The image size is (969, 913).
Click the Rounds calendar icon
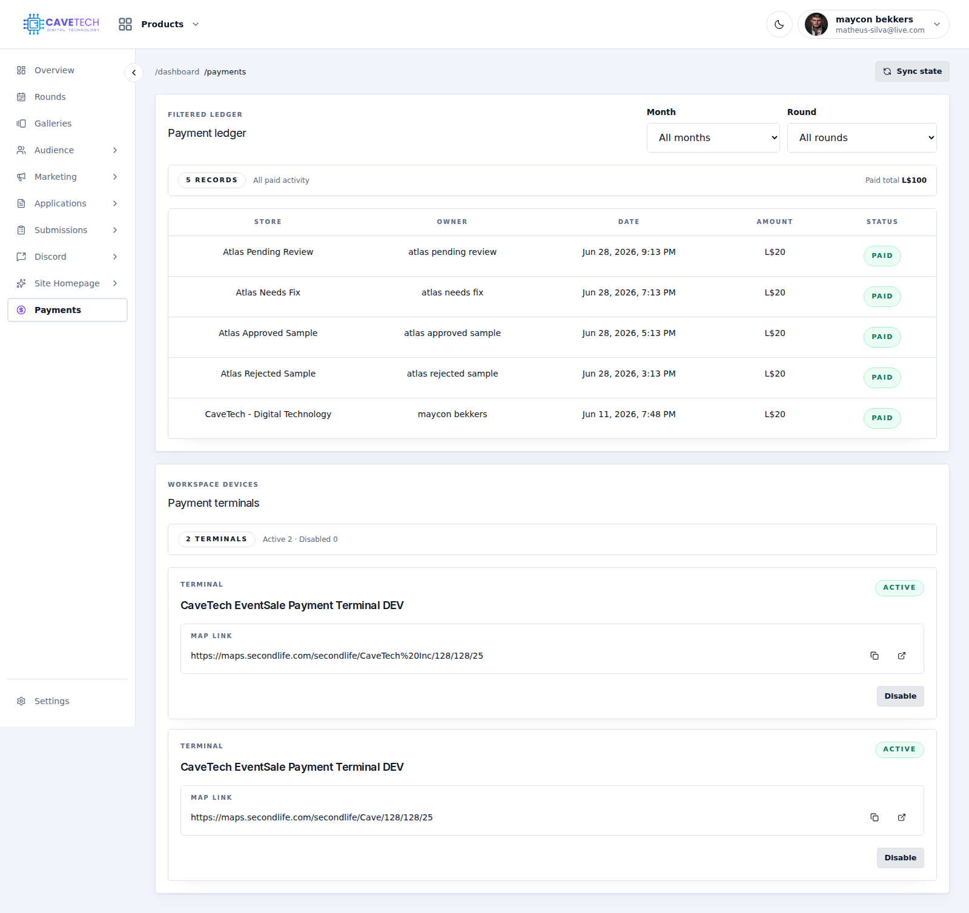click(21, 97)
